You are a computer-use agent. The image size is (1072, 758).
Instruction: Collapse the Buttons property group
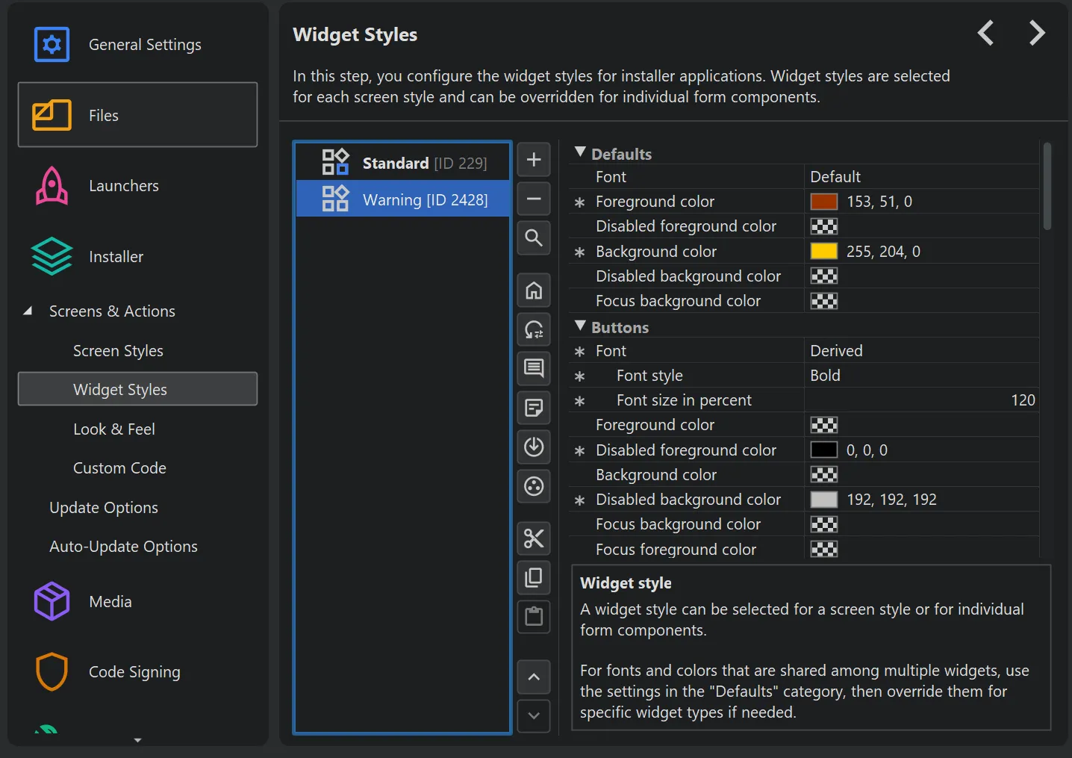coord(580,327)
